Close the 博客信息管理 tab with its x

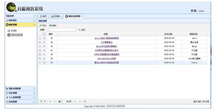82,16
